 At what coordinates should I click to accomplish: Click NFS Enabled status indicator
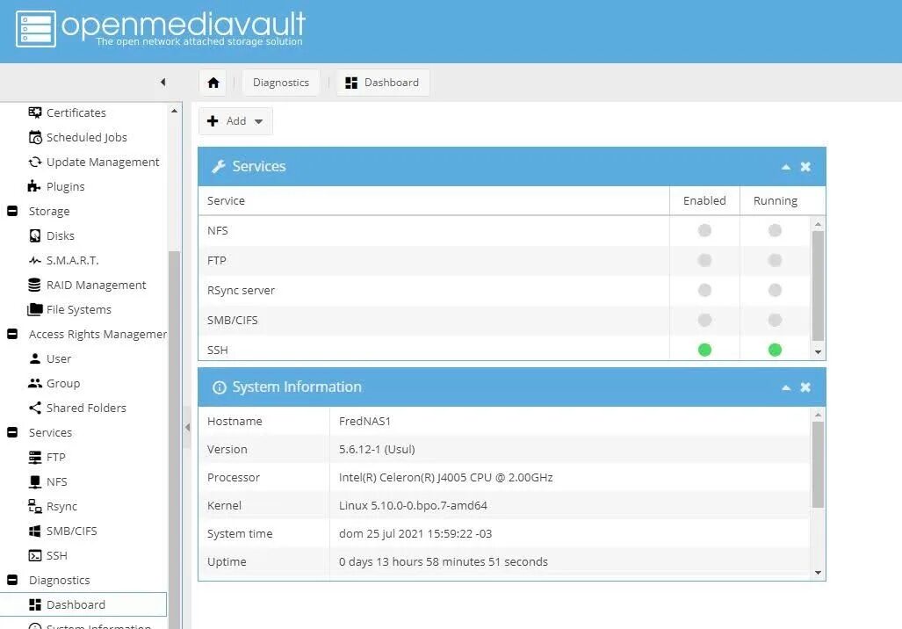[704, 230]
